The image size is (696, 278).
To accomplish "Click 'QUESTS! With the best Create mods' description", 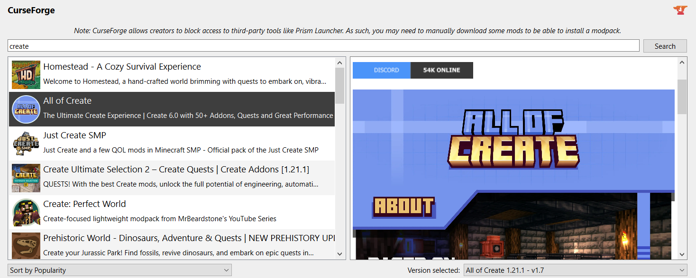I will 181,184.
